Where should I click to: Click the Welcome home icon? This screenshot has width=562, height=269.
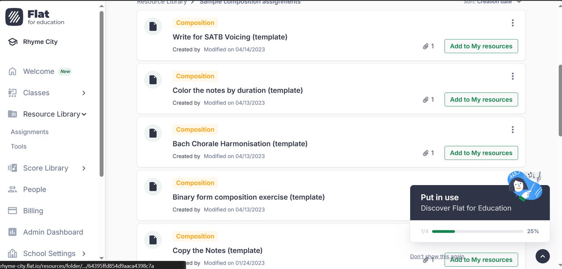(x=13, y=72)
